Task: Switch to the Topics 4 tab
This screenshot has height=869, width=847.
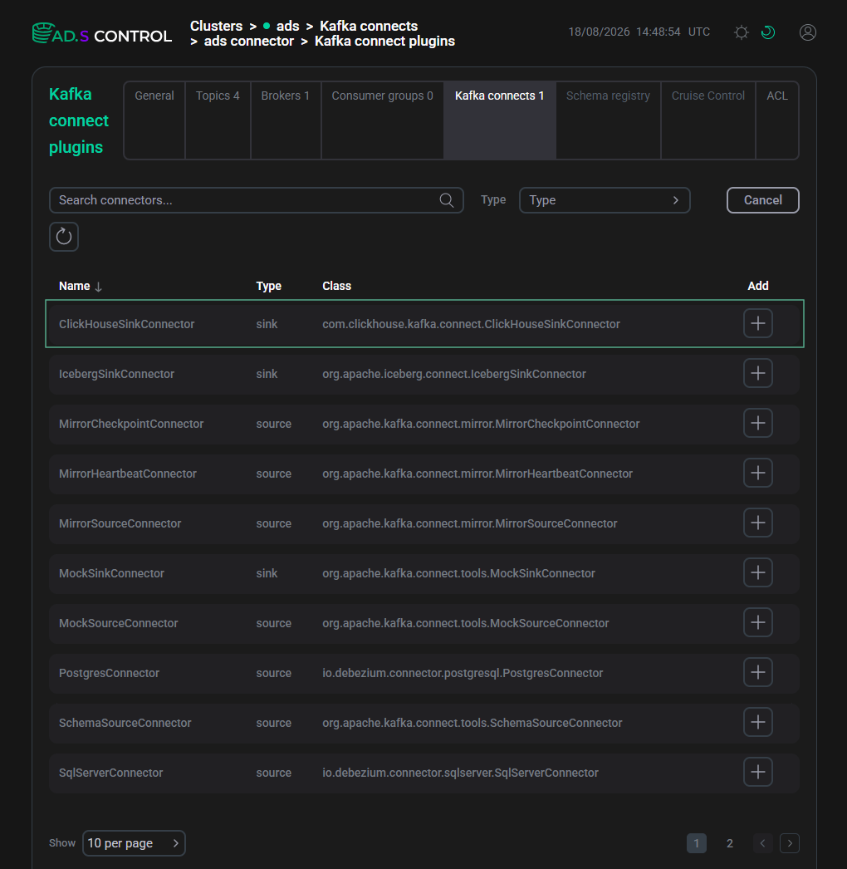Action: click(x=218, y=120)
